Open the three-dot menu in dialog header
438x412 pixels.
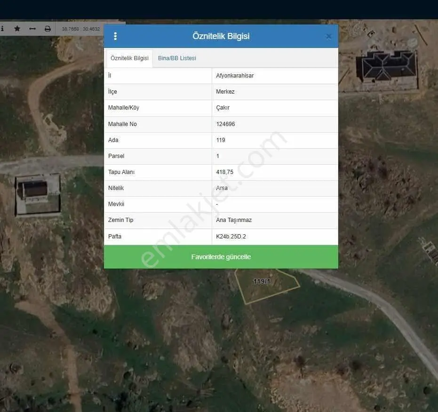point(115,36)
